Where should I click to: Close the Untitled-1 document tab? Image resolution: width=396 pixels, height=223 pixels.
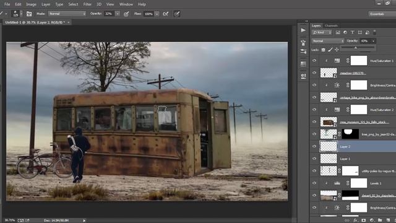tap(69, 22)
